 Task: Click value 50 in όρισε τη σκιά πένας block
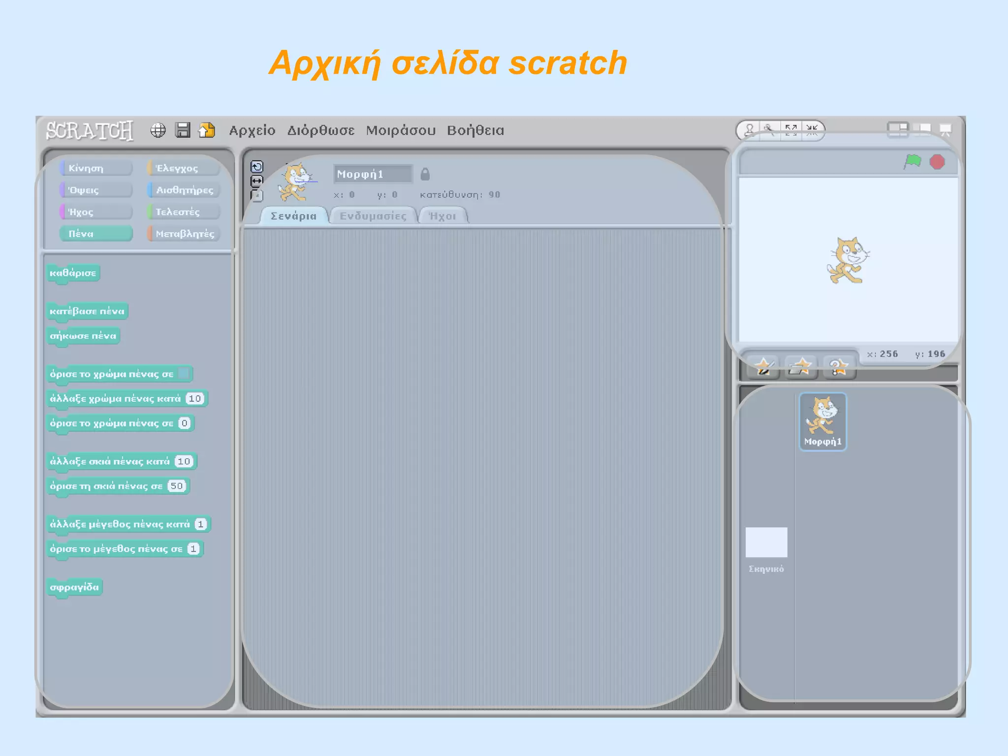(177, 486)
